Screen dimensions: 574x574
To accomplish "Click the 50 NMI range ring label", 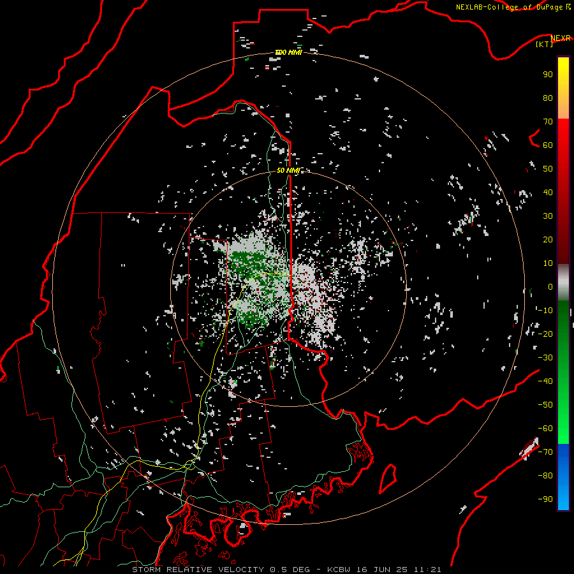I will (288, 170).
